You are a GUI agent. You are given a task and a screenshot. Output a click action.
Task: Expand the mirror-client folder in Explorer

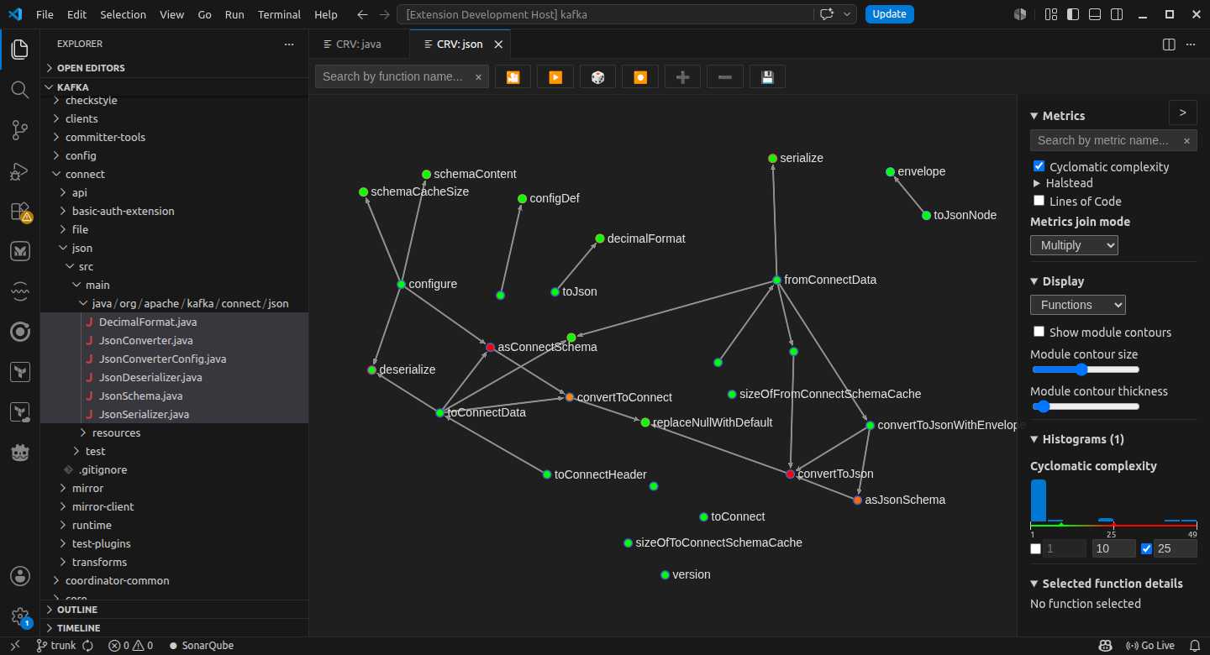click(x=175, y=506)
